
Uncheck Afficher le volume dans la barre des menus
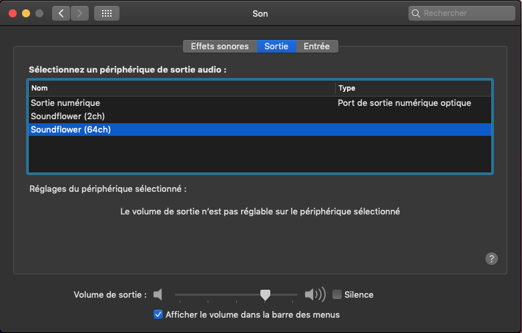(x=158, y=314)
